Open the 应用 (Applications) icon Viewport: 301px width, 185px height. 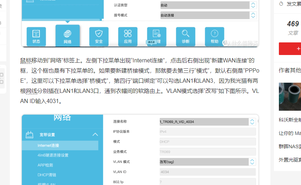(x=127, y=36)
